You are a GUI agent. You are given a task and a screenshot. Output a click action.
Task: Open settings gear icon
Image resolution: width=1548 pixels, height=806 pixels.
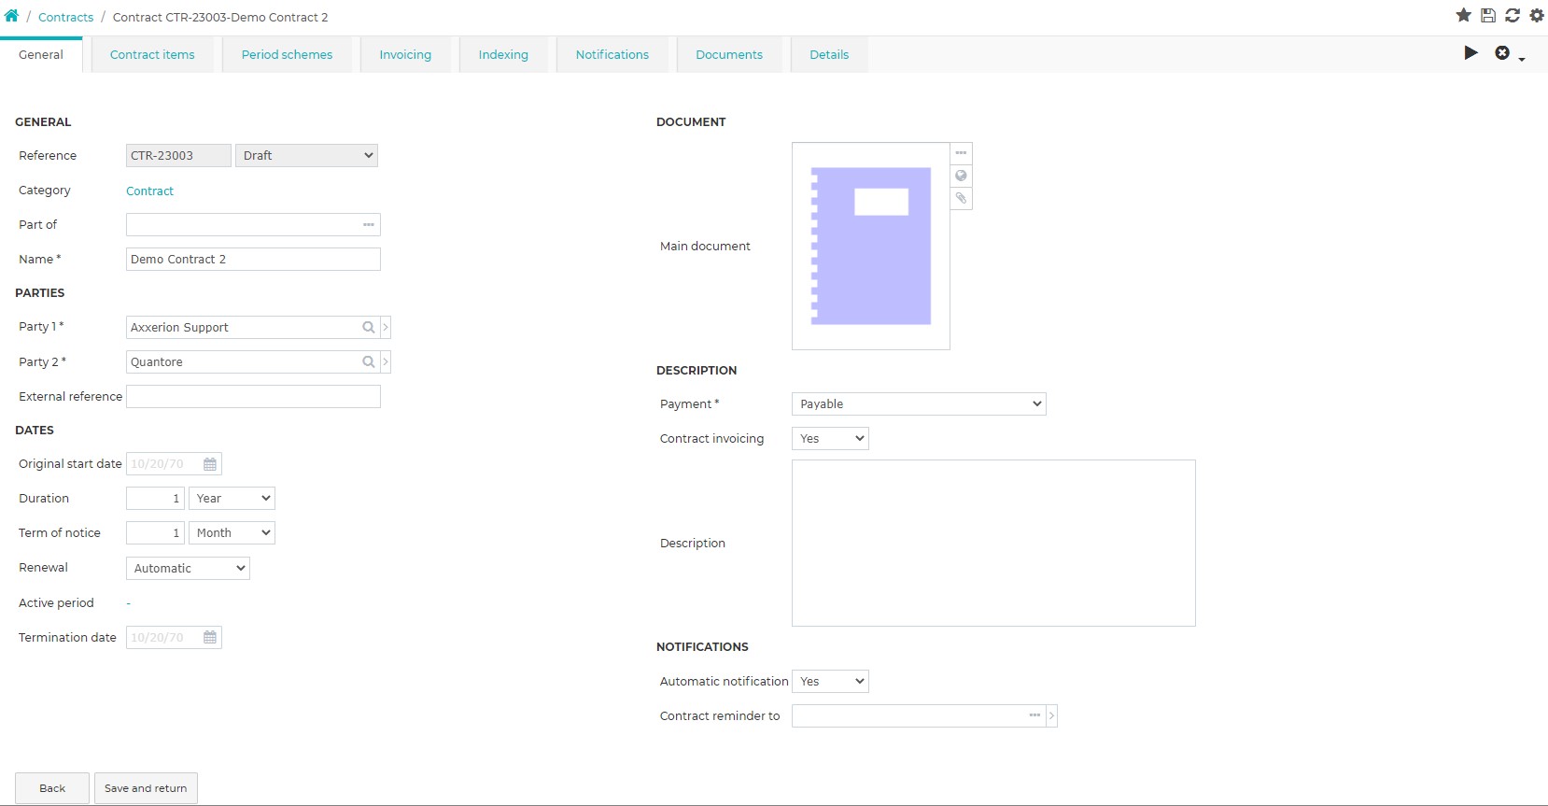(x=1537, y=15)
